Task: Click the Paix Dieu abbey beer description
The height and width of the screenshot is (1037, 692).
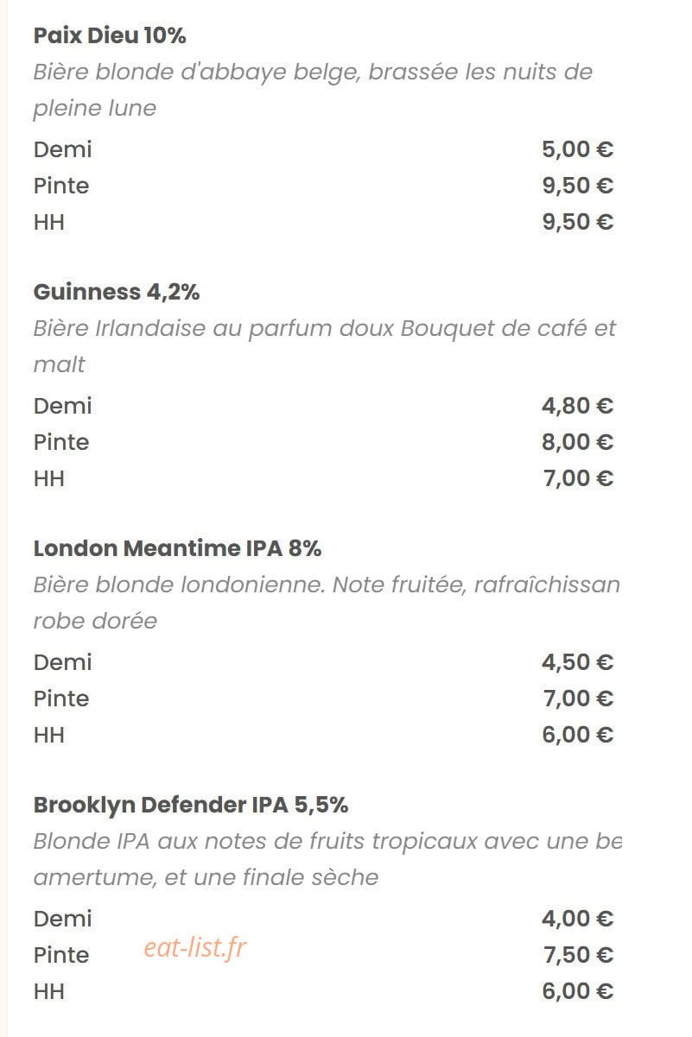Action: point(313,91)
